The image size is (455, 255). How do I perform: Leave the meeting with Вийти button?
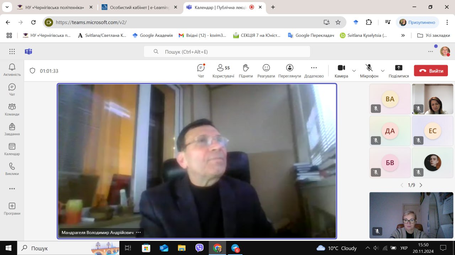click(431, 70)
